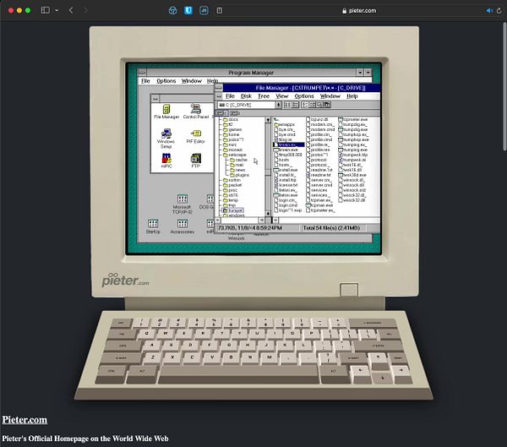Screen dimensions: 507x447
Task: Go to the parent directory entry in file list
Action: [x=276, y=119]
